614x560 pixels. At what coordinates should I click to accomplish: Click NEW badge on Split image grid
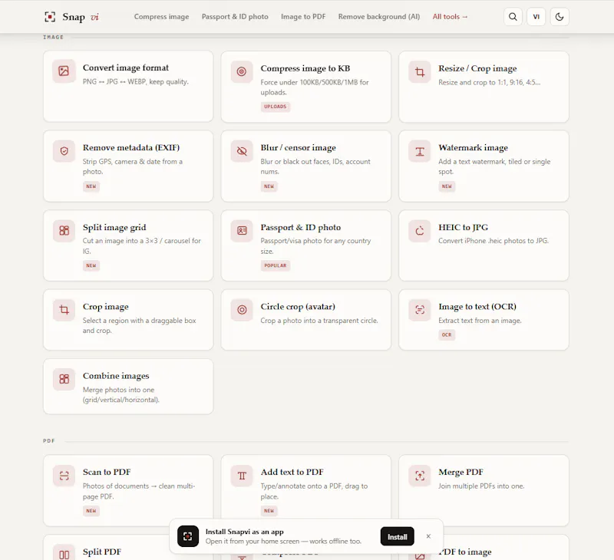pyautogui.click(x=91, y=265)
